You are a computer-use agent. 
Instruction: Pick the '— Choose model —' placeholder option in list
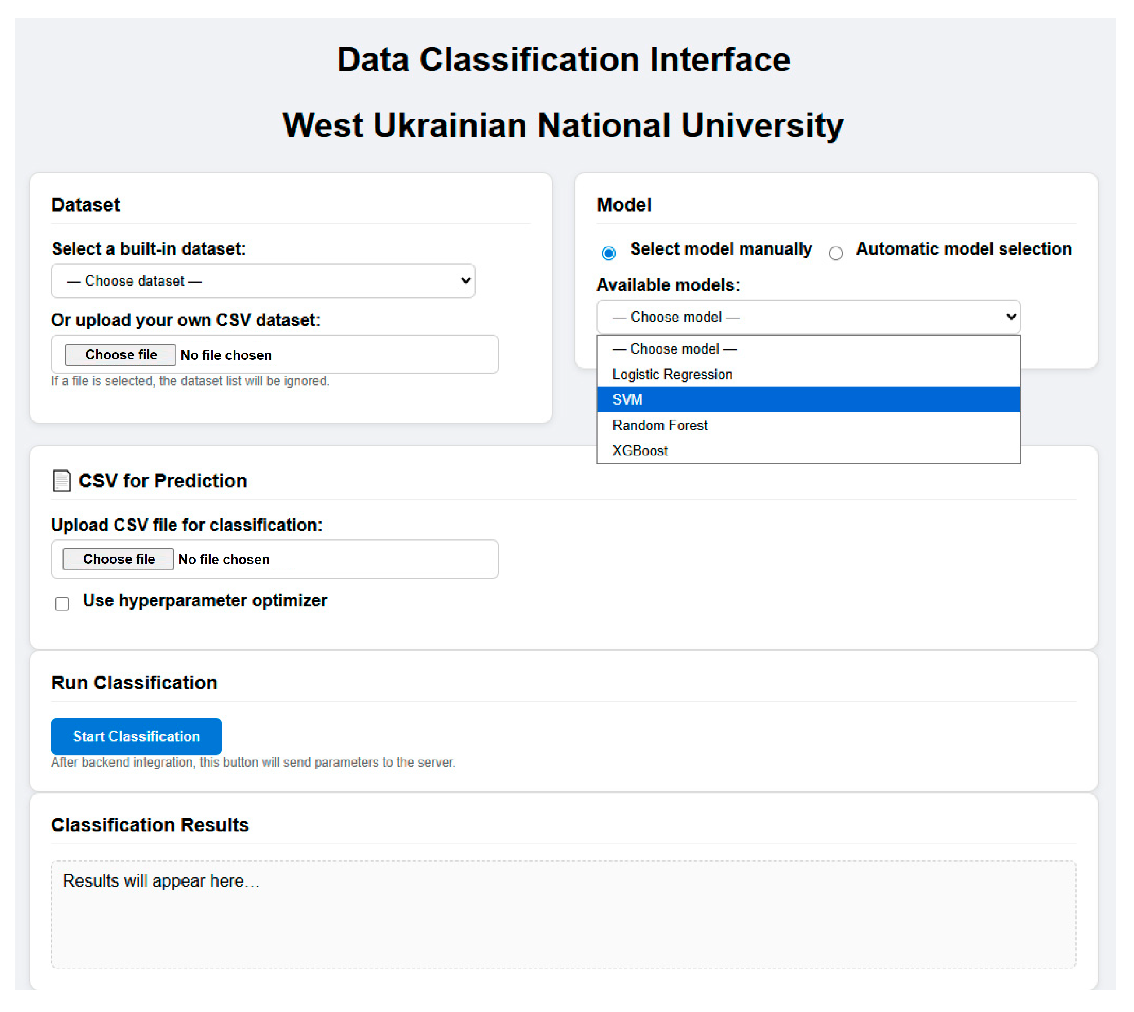pyautogui.click(x=809, y=349)
